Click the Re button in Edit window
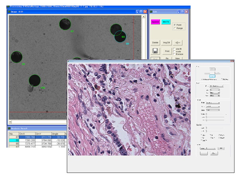 click(x=167, y=59)
